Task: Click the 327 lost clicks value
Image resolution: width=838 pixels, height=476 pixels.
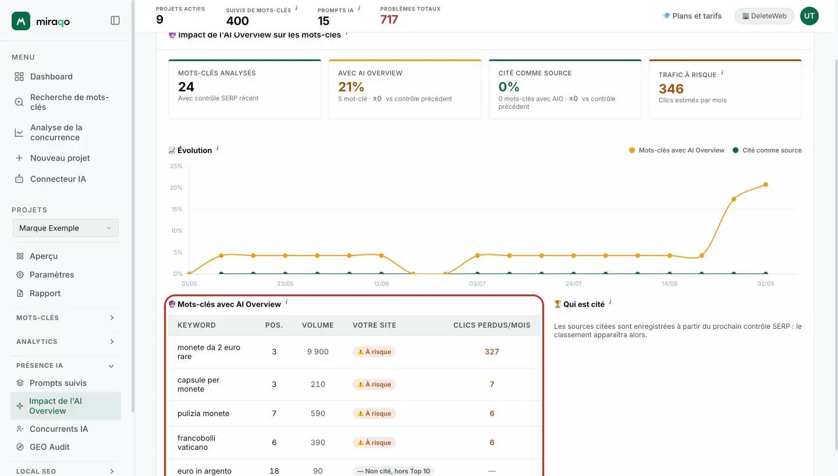Action: click(x=492, y=352)
